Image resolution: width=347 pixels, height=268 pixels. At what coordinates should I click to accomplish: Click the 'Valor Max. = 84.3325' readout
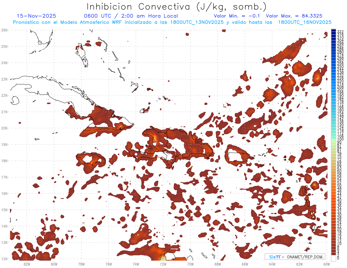[294, 16]
